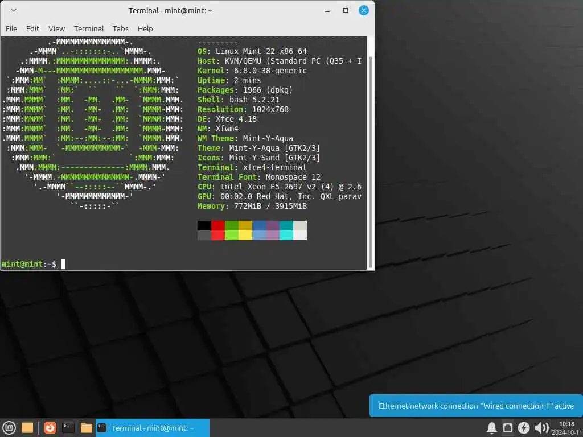The image size is (583, 437).
Task: Select the Terminal - mint@mint taskbar button
Action: pyautogui.click(x=153, y=428)
